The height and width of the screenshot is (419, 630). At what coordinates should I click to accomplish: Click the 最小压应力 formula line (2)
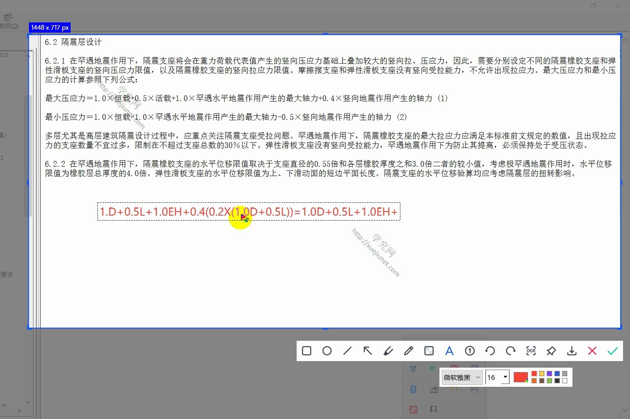[x=226, y=117]
